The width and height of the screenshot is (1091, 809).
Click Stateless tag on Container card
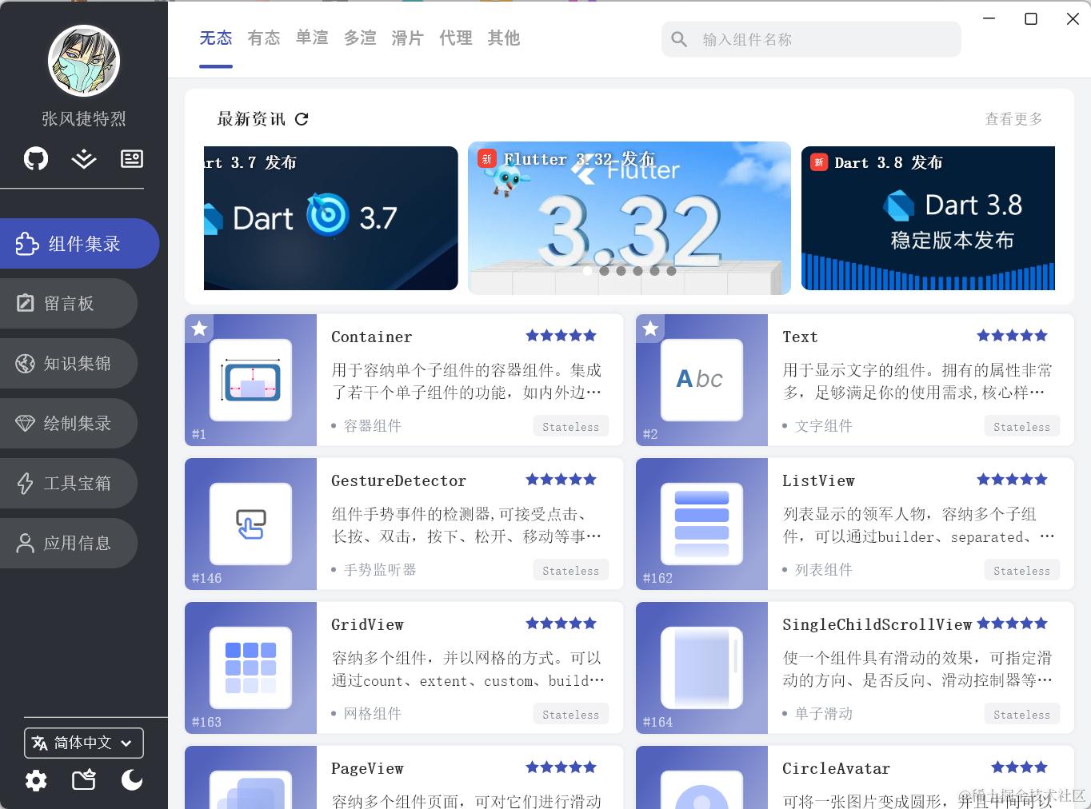pyautogui.click(x=571, y=427)
